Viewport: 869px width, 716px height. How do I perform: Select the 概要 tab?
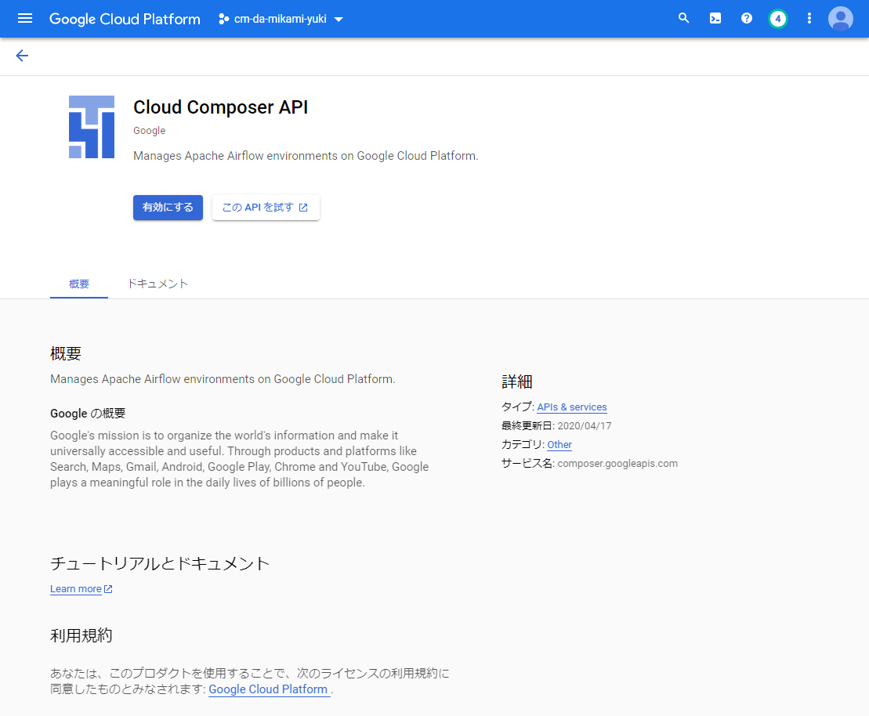(x=78, y=284)
